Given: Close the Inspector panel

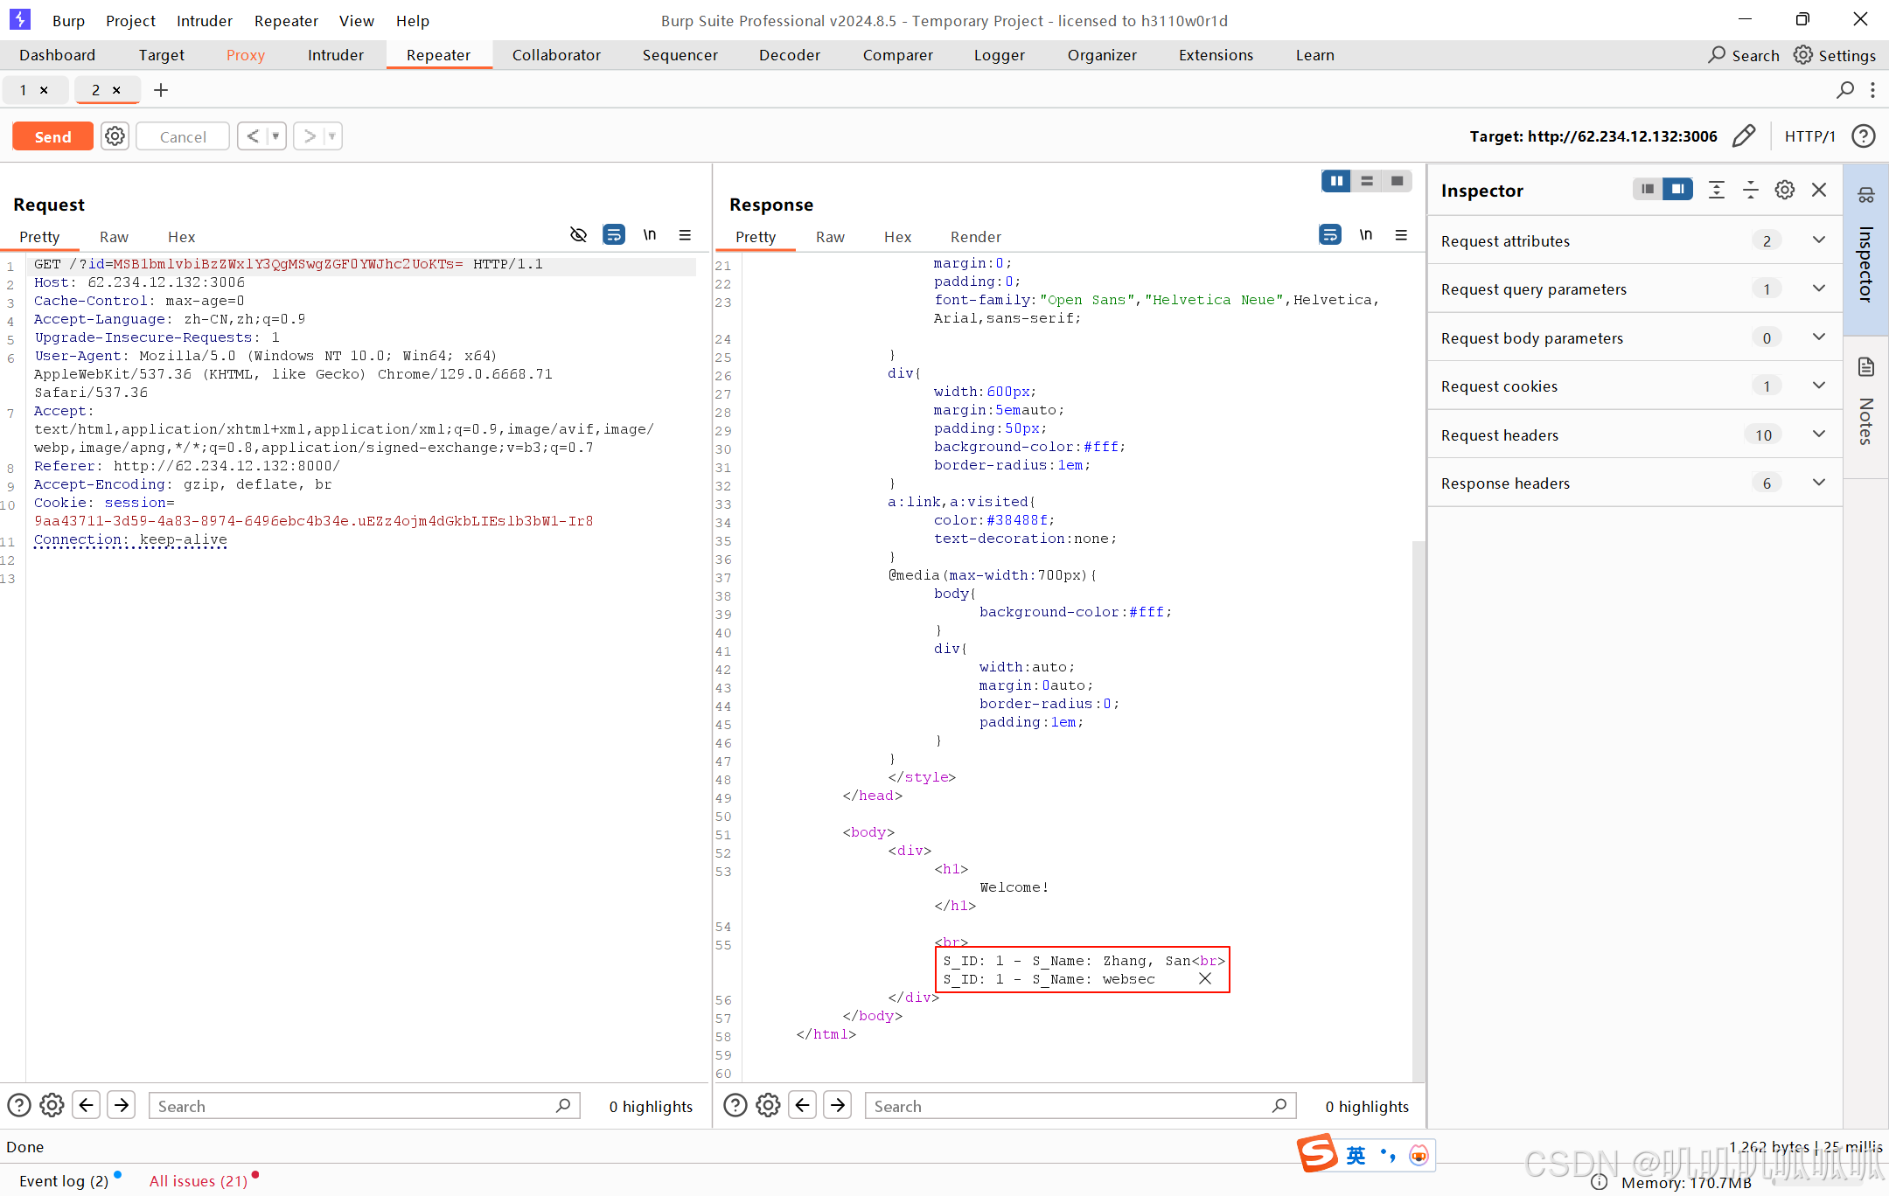Looking at the screenshot, I should [1819, 191].
